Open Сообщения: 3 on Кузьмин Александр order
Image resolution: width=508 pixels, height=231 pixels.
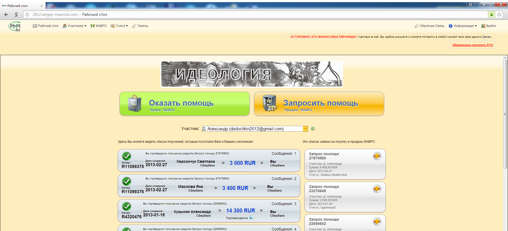tap(284, 204)
